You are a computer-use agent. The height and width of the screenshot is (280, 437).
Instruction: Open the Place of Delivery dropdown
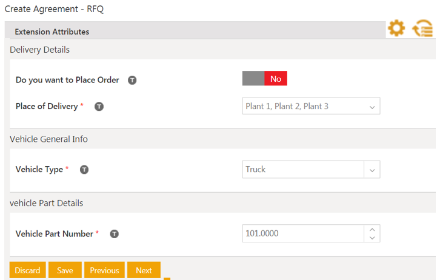click(311, 107)
